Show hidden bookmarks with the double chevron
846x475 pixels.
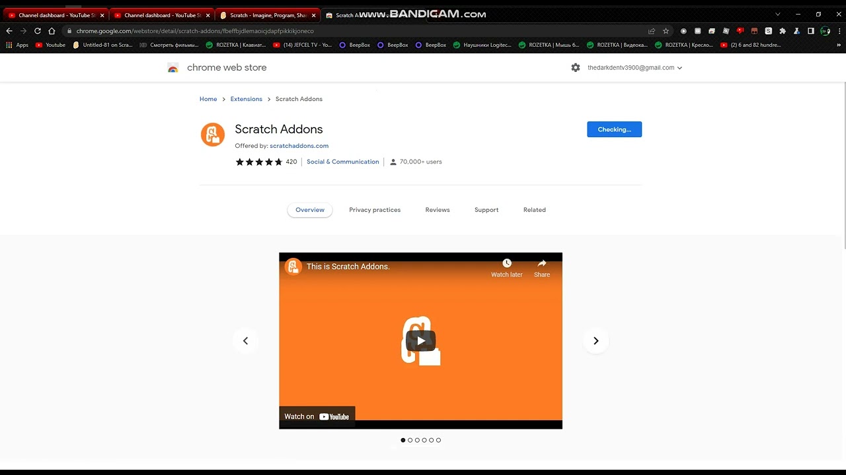coord(837,45)
